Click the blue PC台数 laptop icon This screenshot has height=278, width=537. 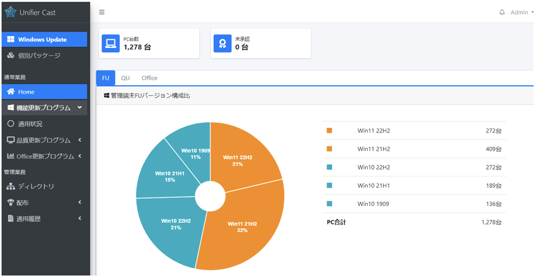coord(111,43)
